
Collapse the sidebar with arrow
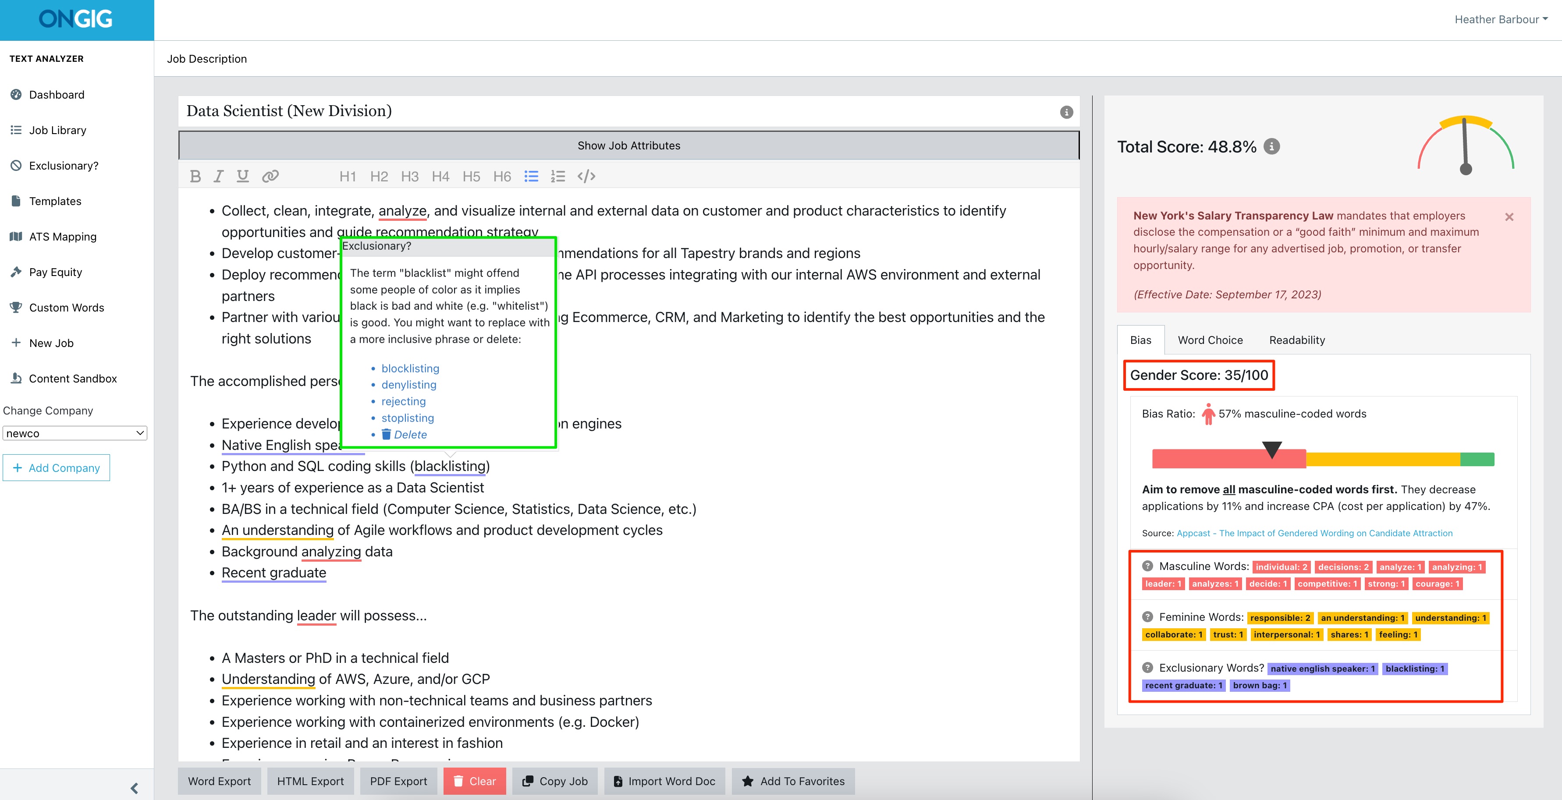[x=134, y=788]
